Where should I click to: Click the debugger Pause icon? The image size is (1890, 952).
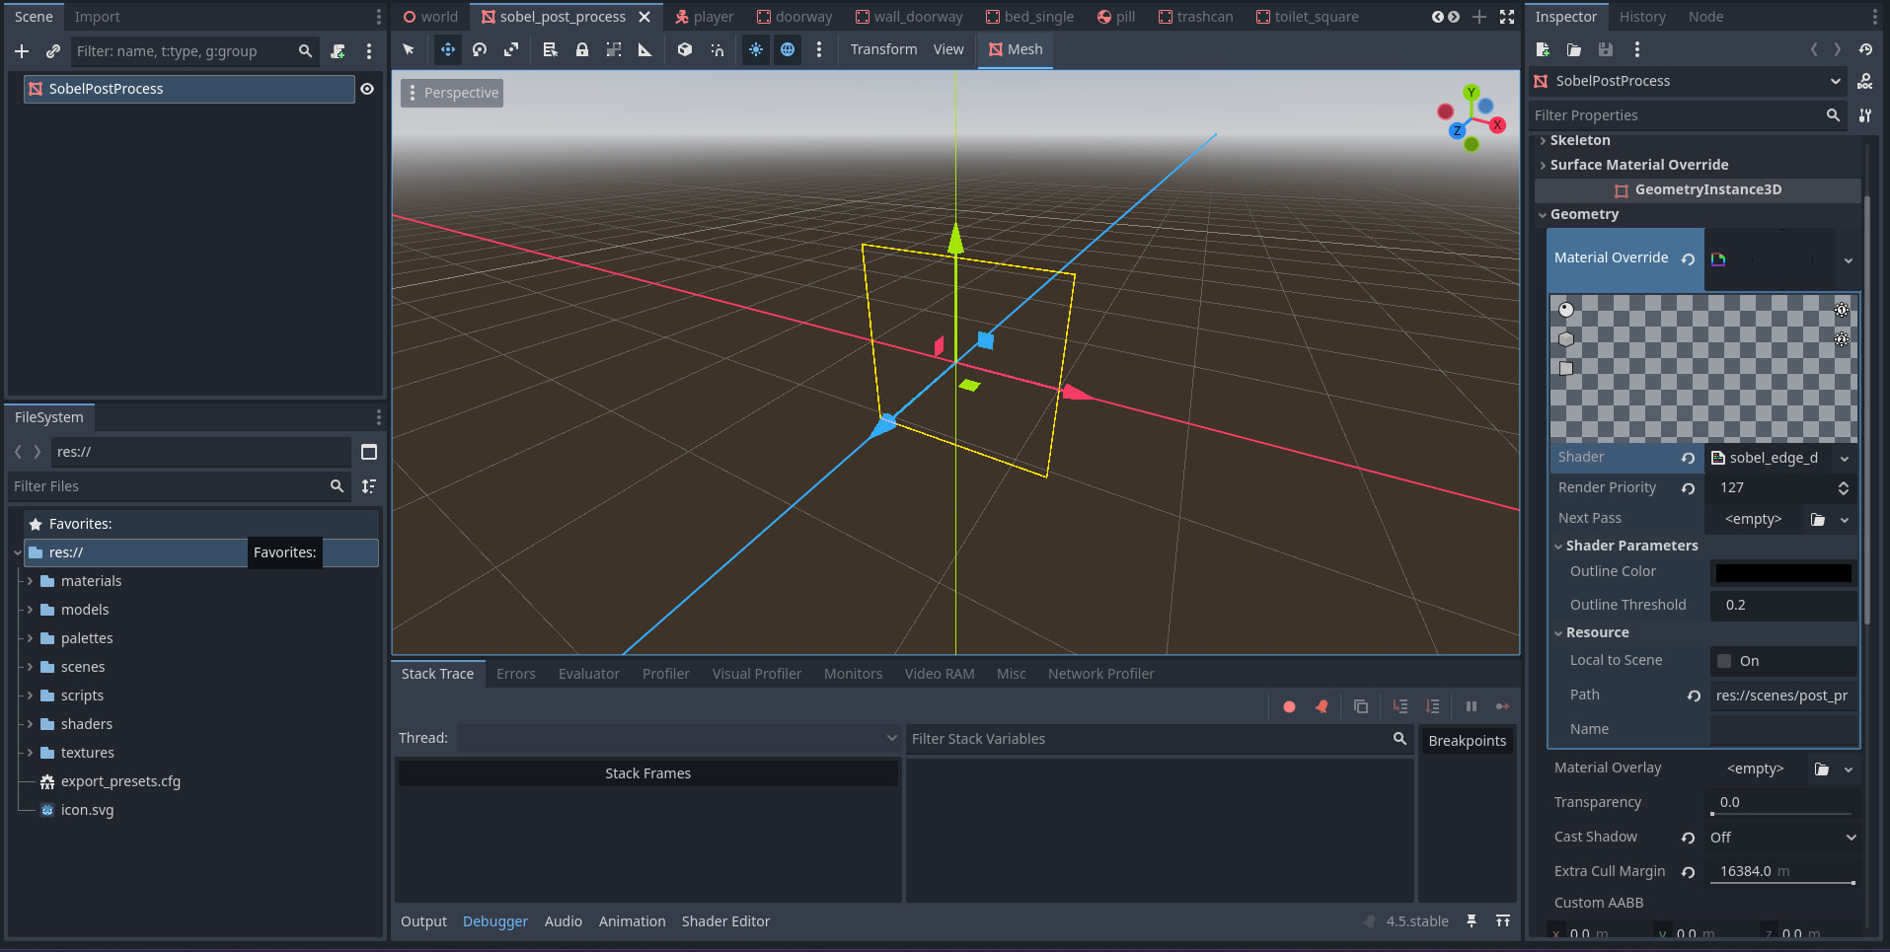click(x=1471, y=706)
